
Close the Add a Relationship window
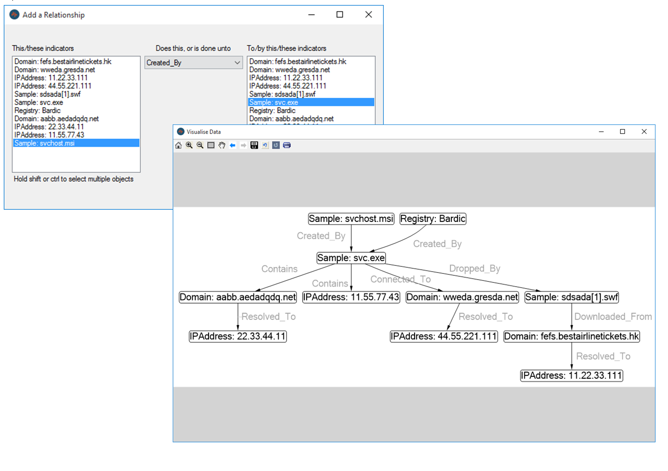point(368,15)
